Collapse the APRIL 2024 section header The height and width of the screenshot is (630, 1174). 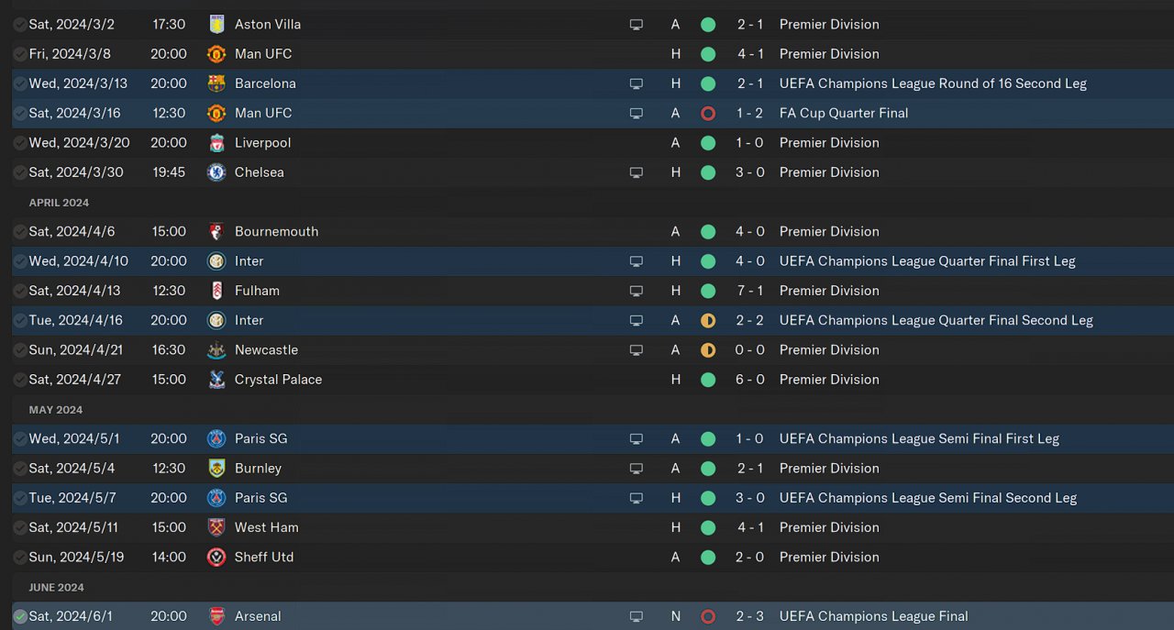tap(59, 203)
